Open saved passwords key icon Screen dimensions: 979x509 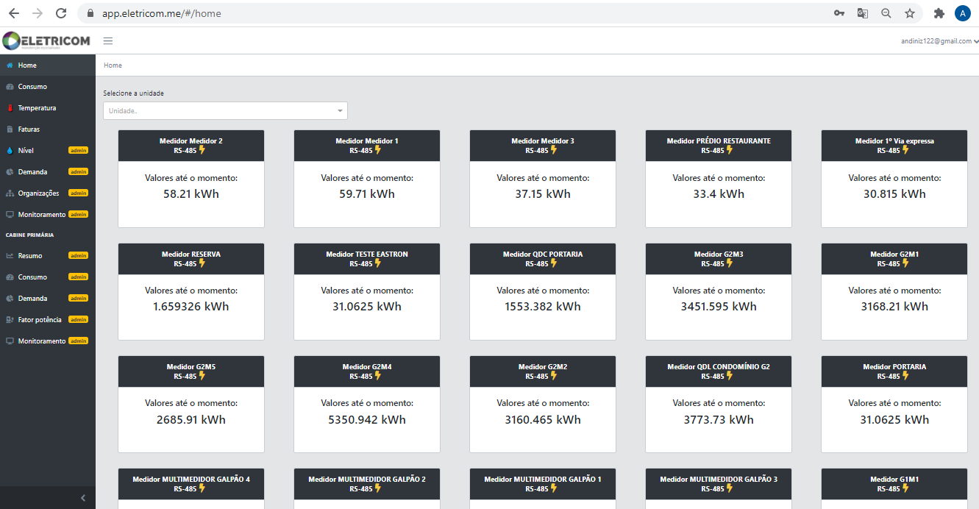[x=839, y=13]
